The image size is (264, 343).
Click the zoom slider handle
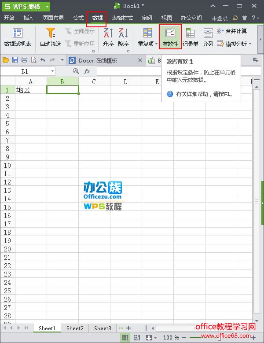(219, 338)
